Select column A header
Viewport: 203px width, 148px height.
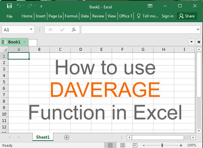(19, 49)
